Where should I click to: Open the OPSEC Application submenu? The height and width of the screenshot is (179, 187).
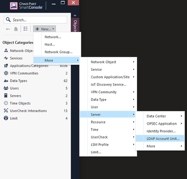tap(160, 124)
